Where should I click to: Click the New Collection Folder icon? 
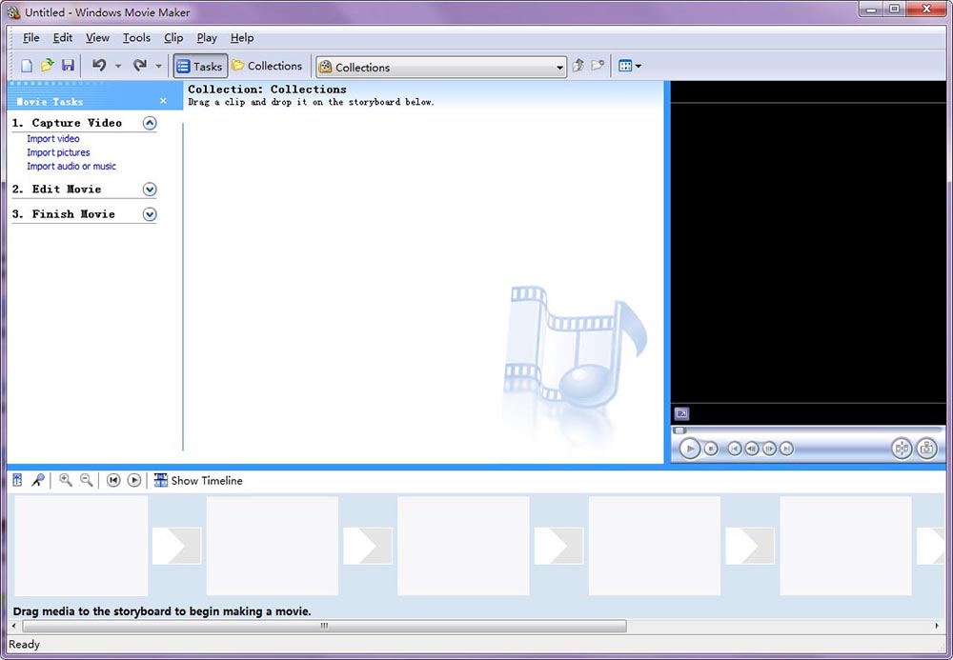point(598,65)
